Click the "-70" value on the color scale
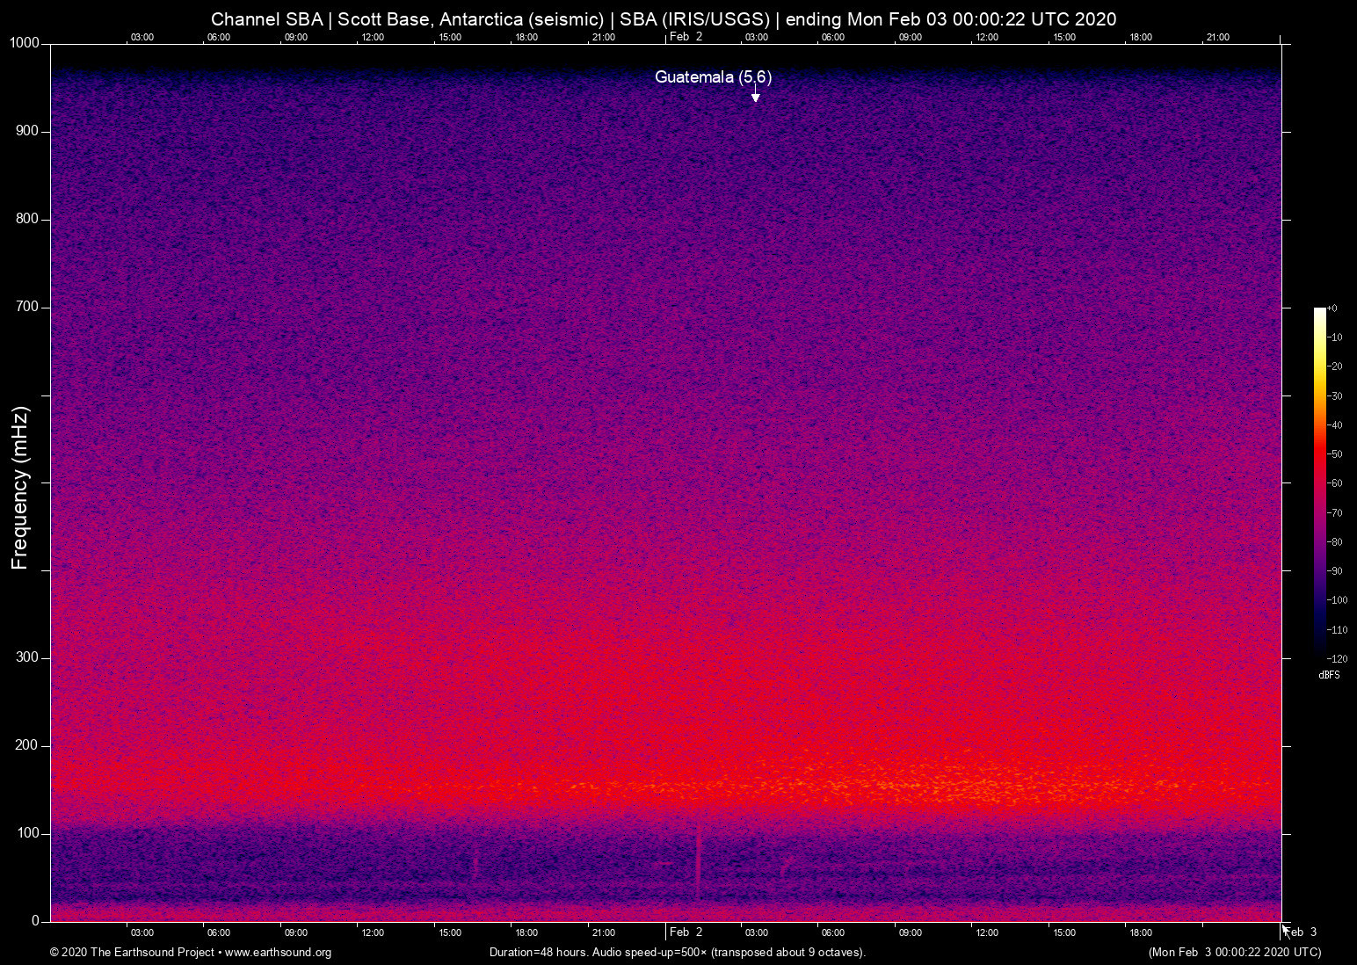The image size is (1357, 965). click(x=1334, y=513)
